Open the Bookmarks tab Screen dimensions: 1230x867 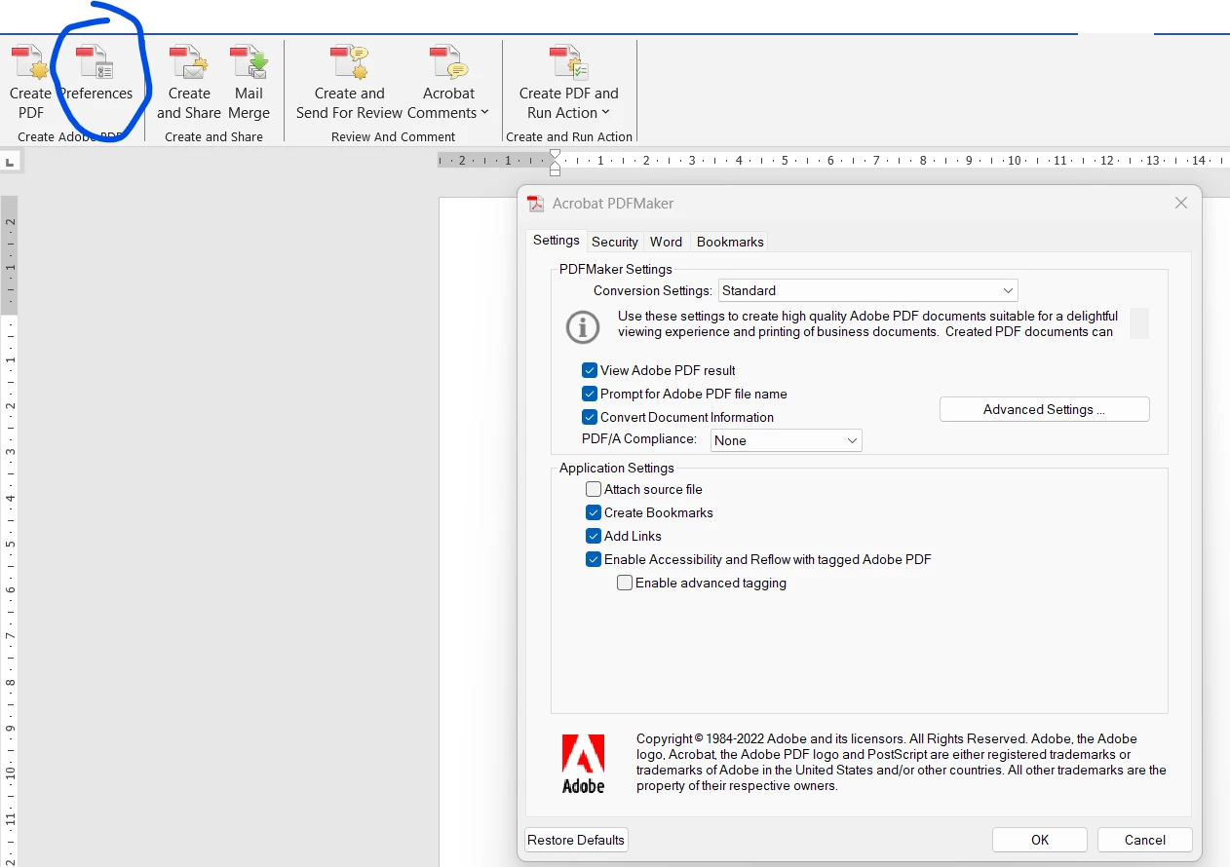pos(730,242)
